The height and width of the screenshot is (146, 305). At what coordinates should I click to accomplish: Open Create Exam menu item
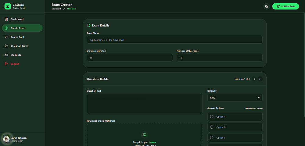click(22, 28)
